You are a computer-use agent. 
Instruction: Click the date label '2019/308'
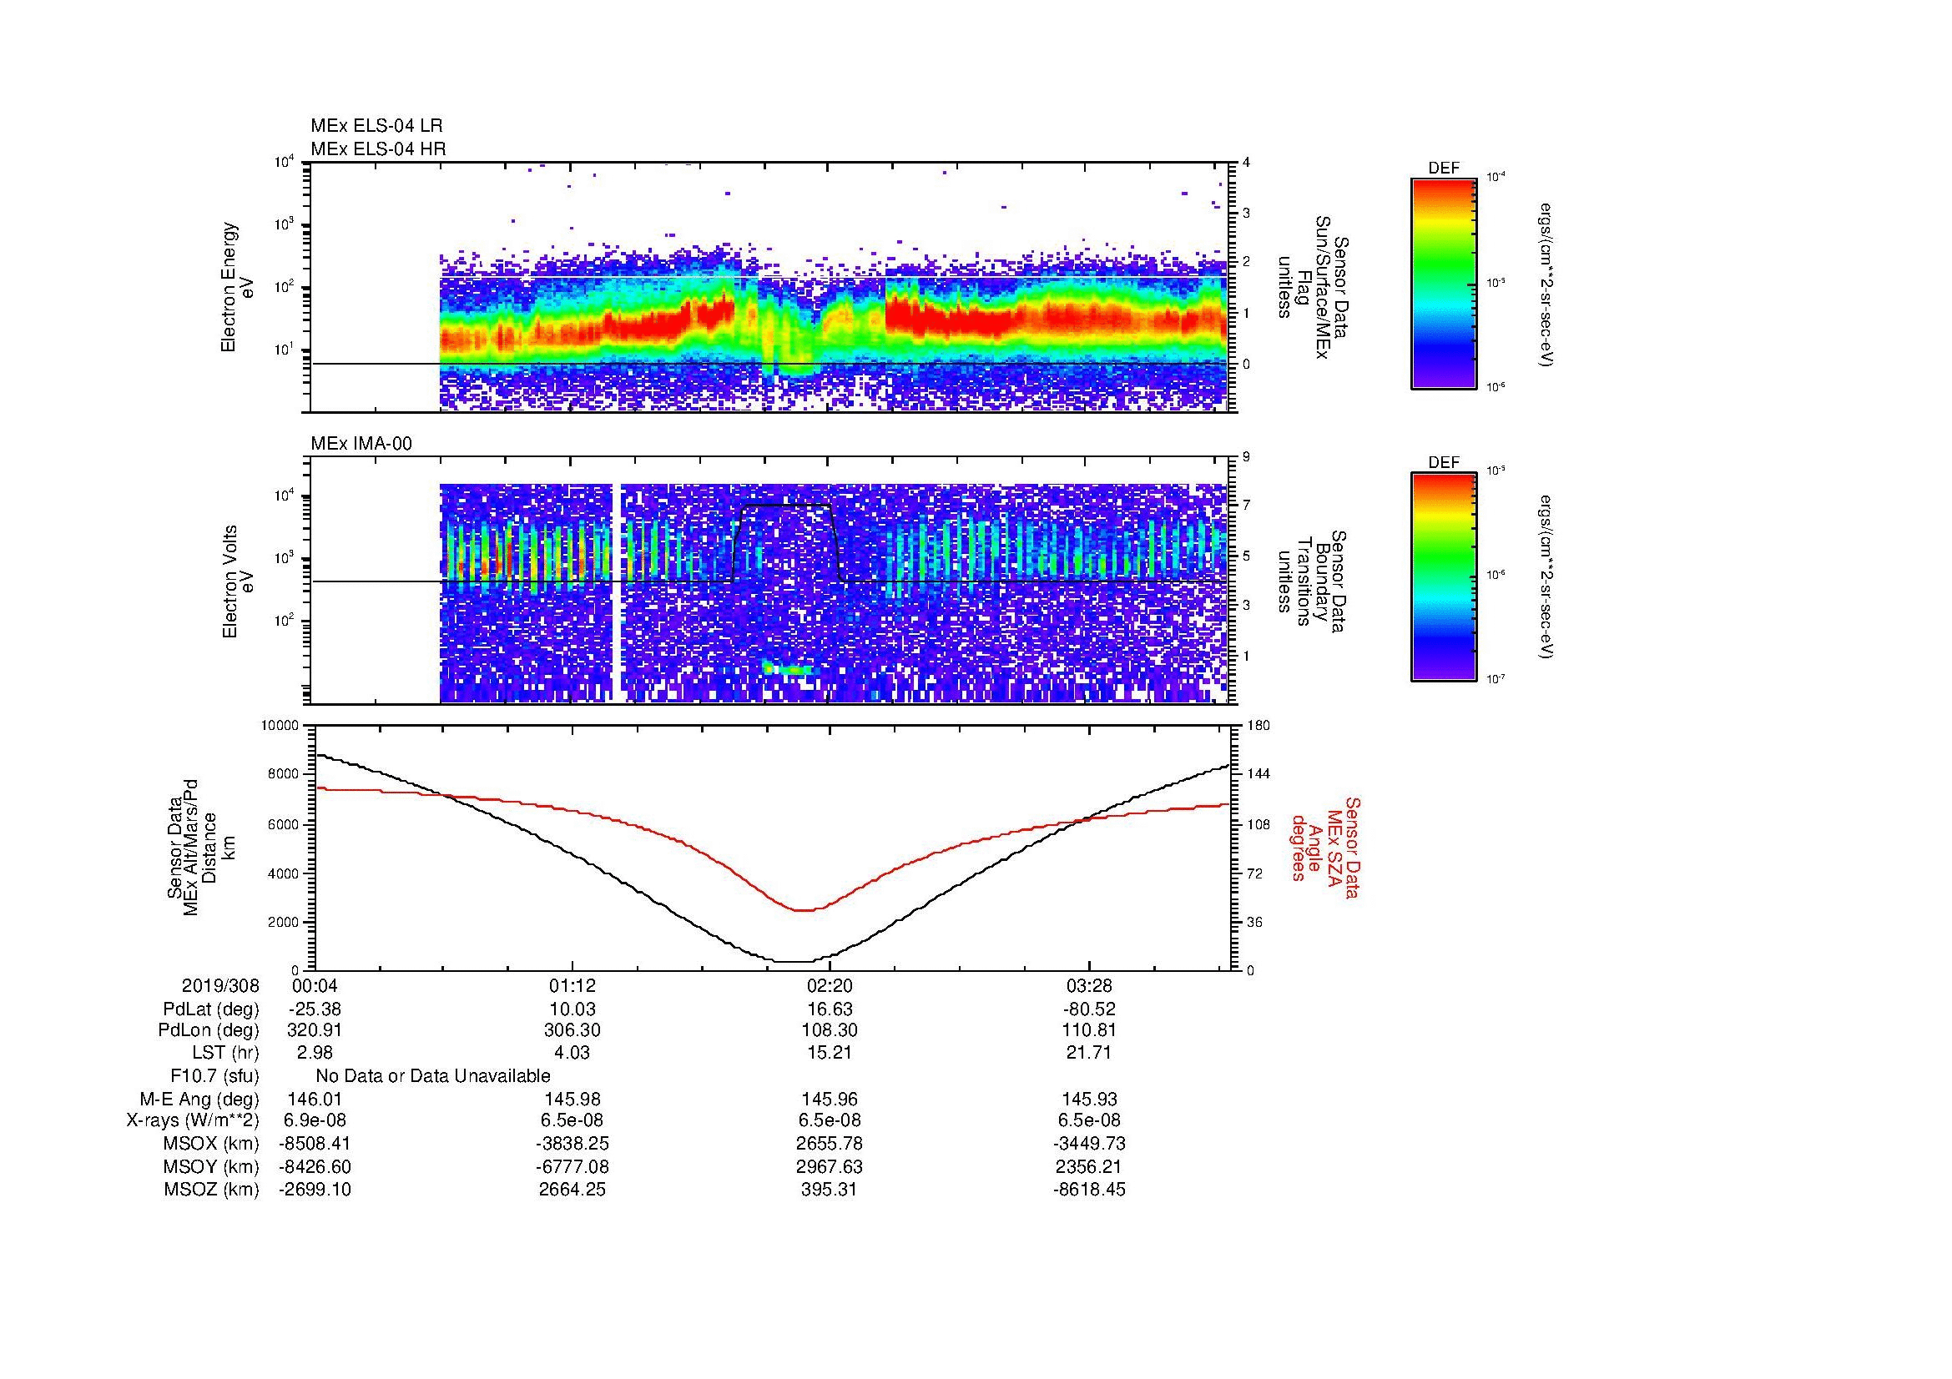coord(220,986)
